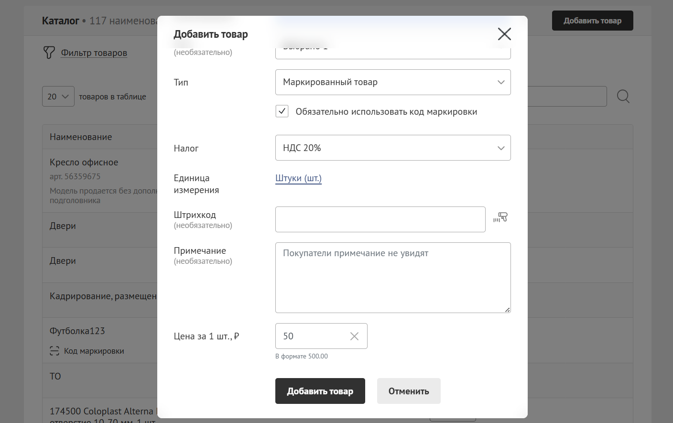The width and height of the screenshot is (673, 423).
Task: Click Добавить товар in the page header
Action: [x=592, y=21]
